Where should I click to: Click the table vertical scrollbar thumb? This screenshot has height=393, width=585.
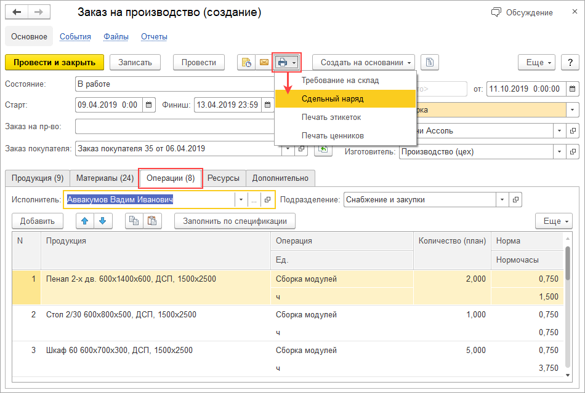[x=568, y=263]
